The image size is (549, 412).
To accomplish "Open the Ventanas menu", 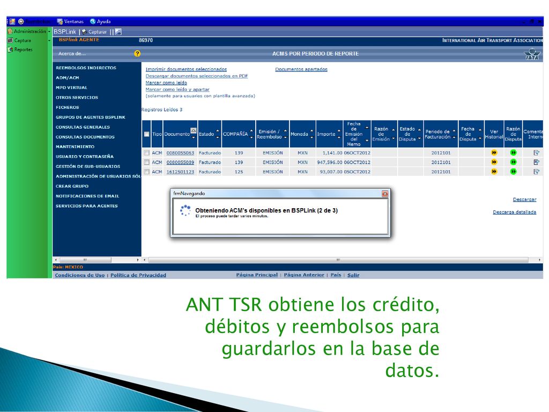I will coord(70,21).
